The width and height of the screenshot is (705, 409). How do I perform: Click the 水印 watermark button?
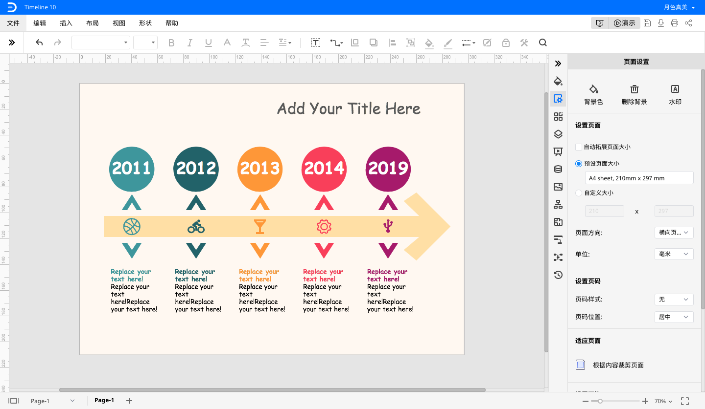[x=675, y=95]
